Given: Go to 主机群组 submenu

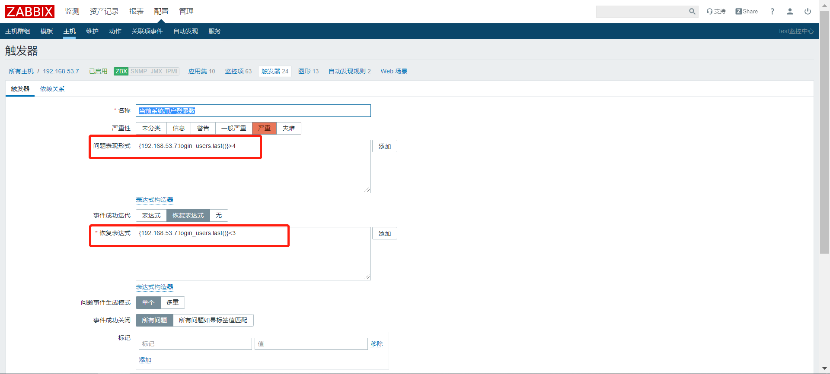Looking at the screenshot, I should (18, 31).
